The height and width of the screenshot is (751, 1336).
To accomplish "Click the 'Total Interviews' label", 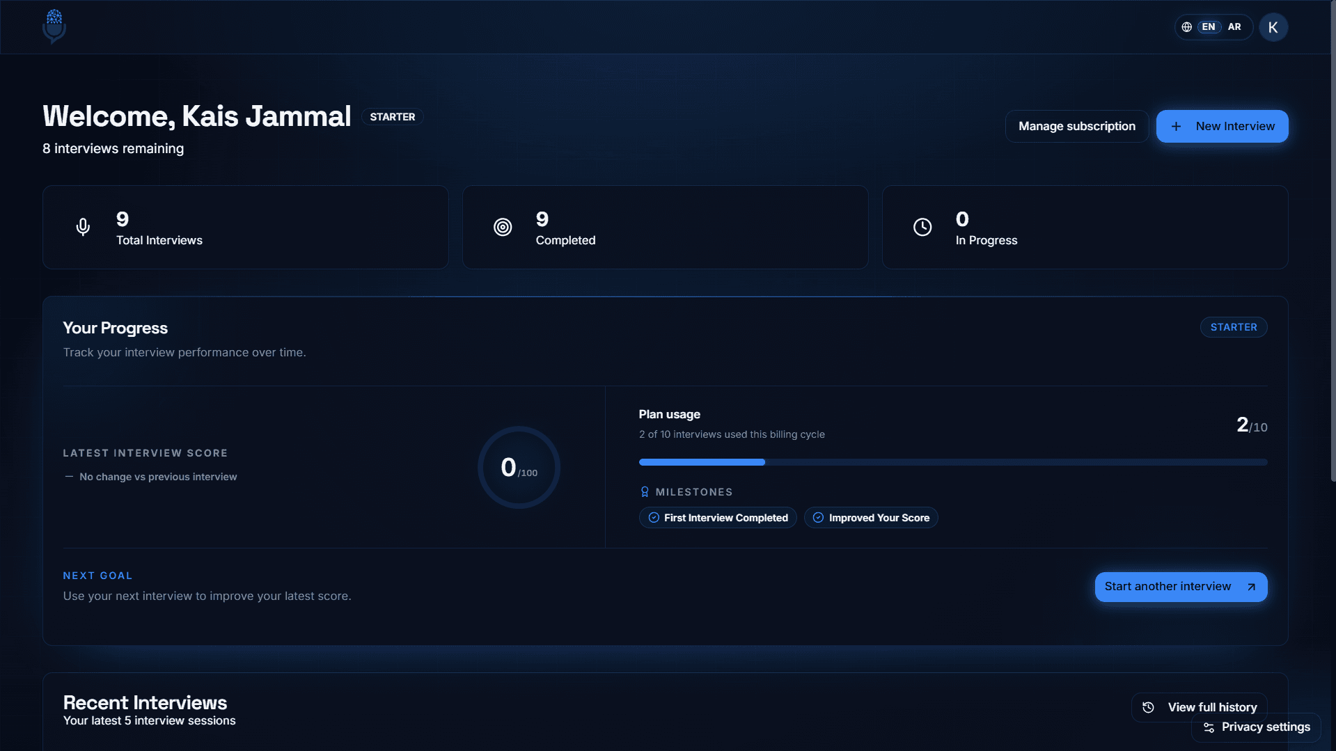I will click(x=159, y=240).
